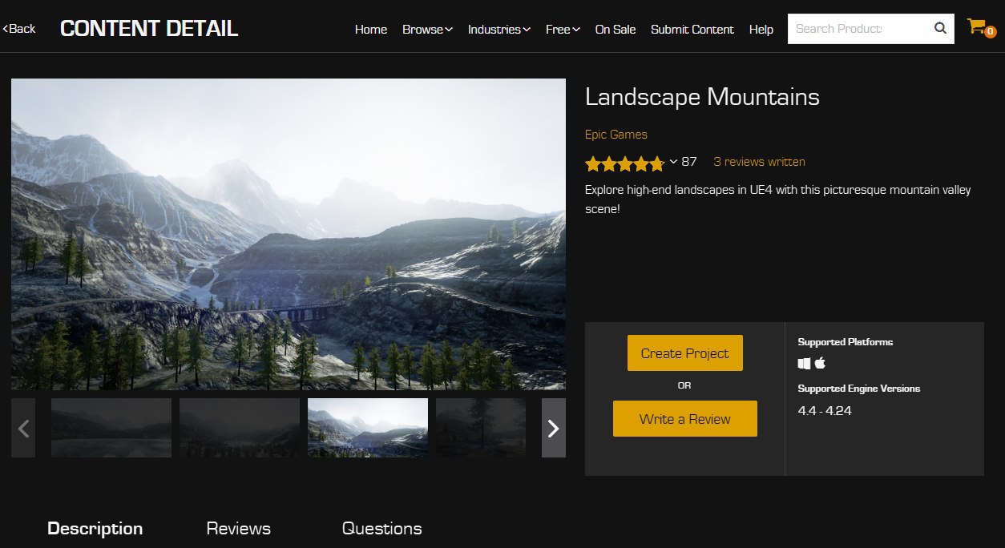The width and height of the screenshot is (1005, 548).
Task: Click the Write a Review button
Action: pyautogui.click(x=684, y=419)
